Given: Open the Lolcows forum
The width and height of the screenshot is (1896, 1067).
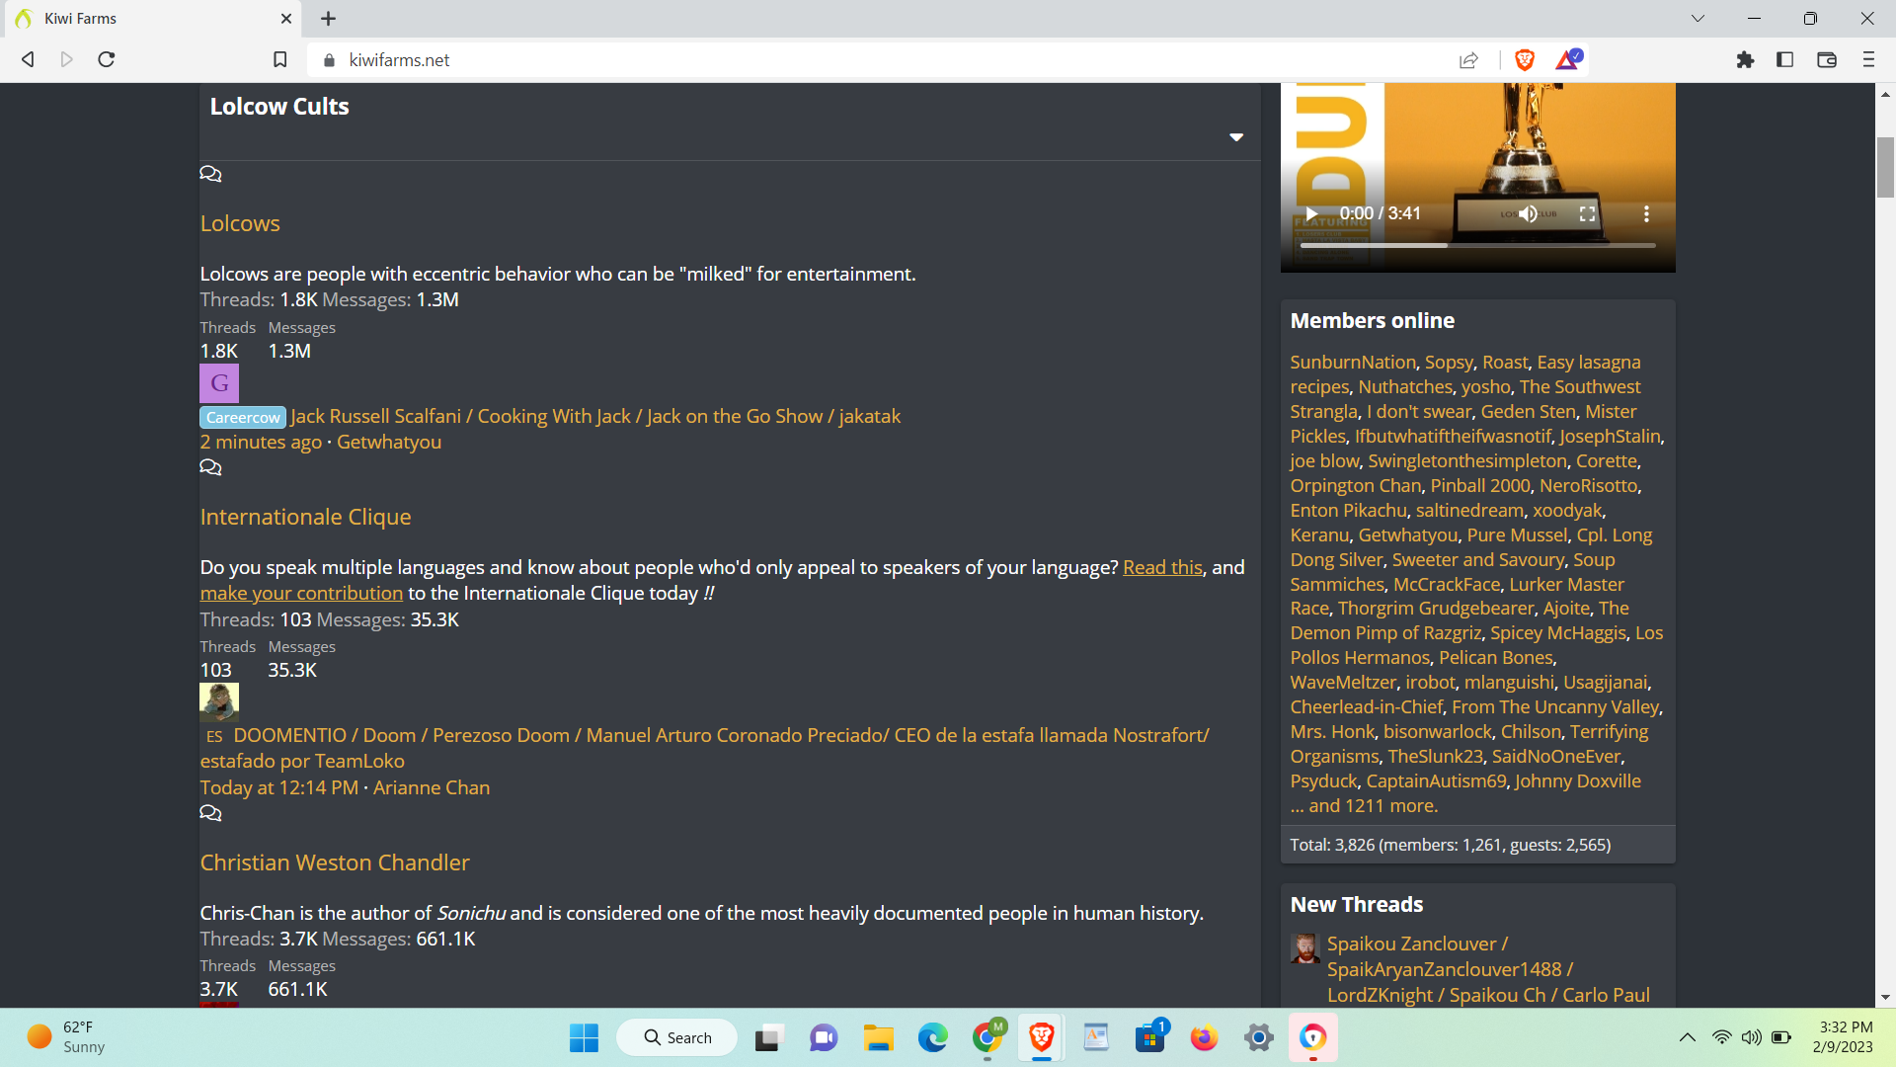Looking at the screenshot, I should [x=240, y=223].
